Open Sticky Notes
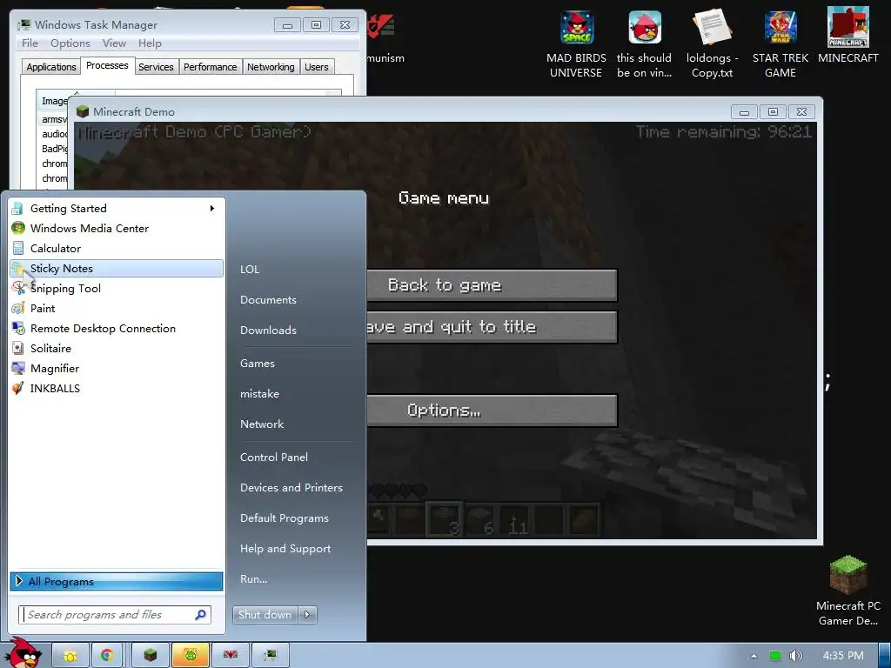891x668 pixels. (x=117, y=268)
